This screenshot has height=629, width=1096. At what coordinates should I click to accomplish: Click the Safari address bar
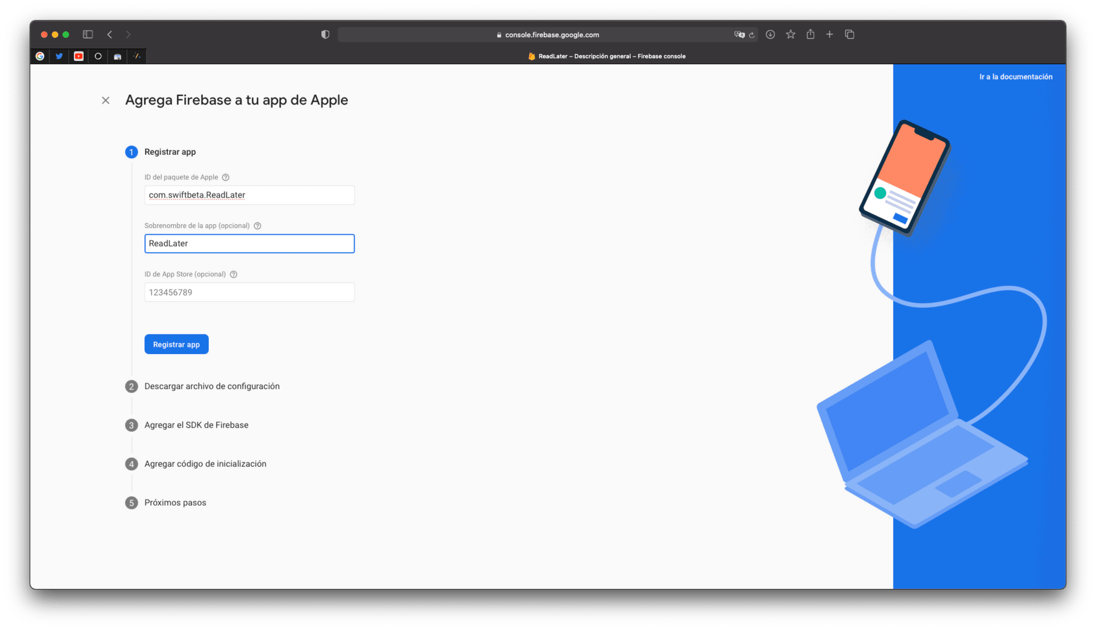547,34
